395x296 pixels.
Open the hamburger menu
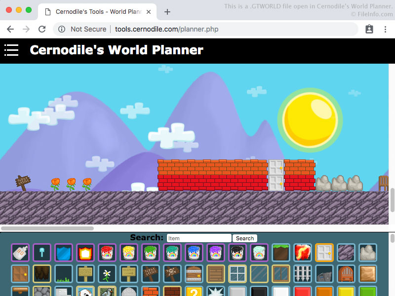click(x=11, y=50)
